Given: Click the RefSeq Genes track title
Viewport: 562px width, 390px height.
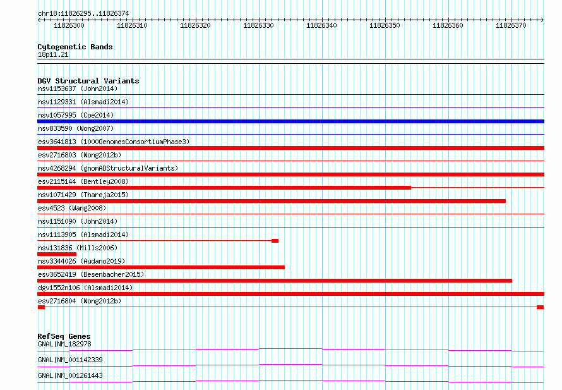Looking at the screenshot, I should tap(64, 336).
